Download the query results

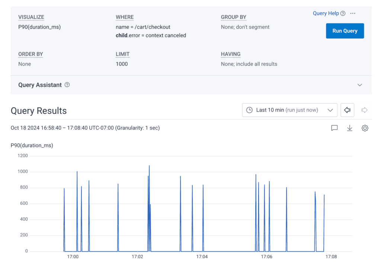click(349, 128)
